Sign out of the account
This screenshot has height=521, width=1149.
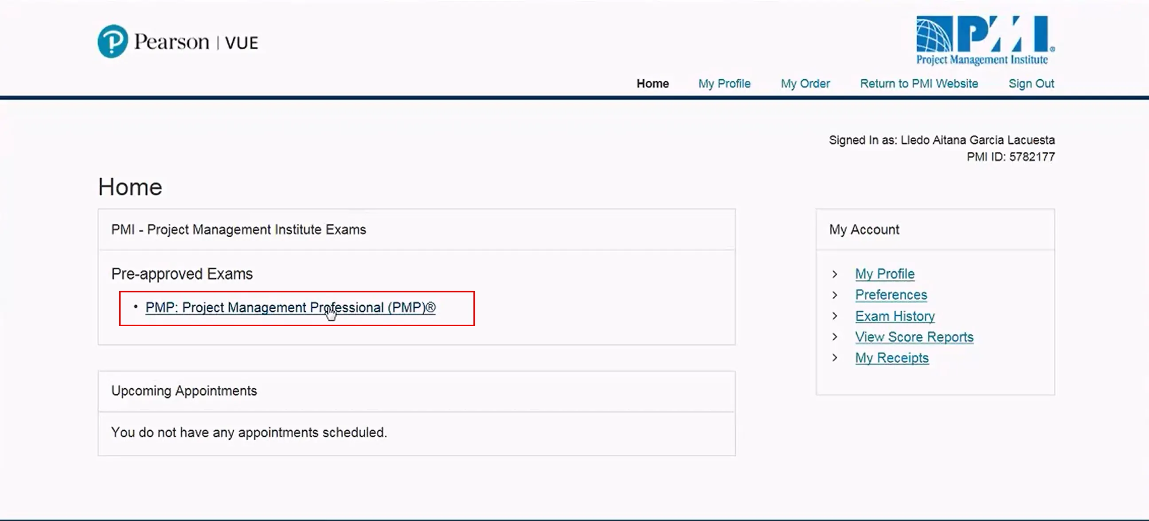1031,83
